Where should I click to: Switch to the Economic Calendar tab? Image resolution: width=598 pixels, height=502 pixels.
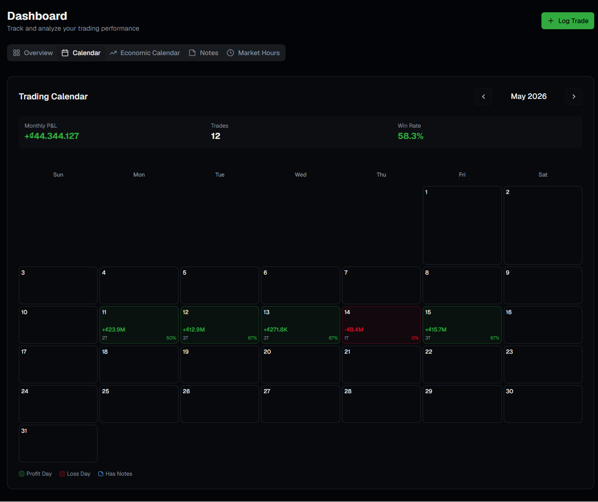[x=145, y=53]
